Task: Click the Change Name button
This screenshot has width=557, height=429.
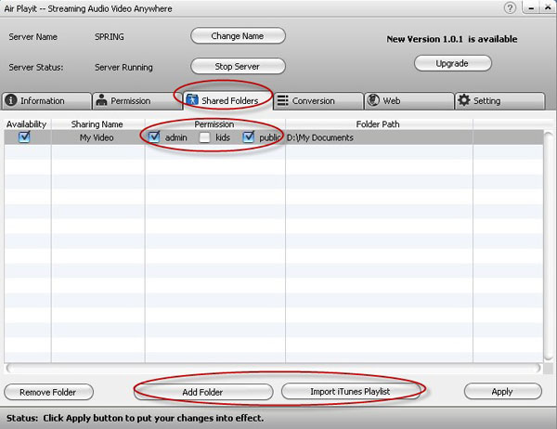Action: (238, 36)
